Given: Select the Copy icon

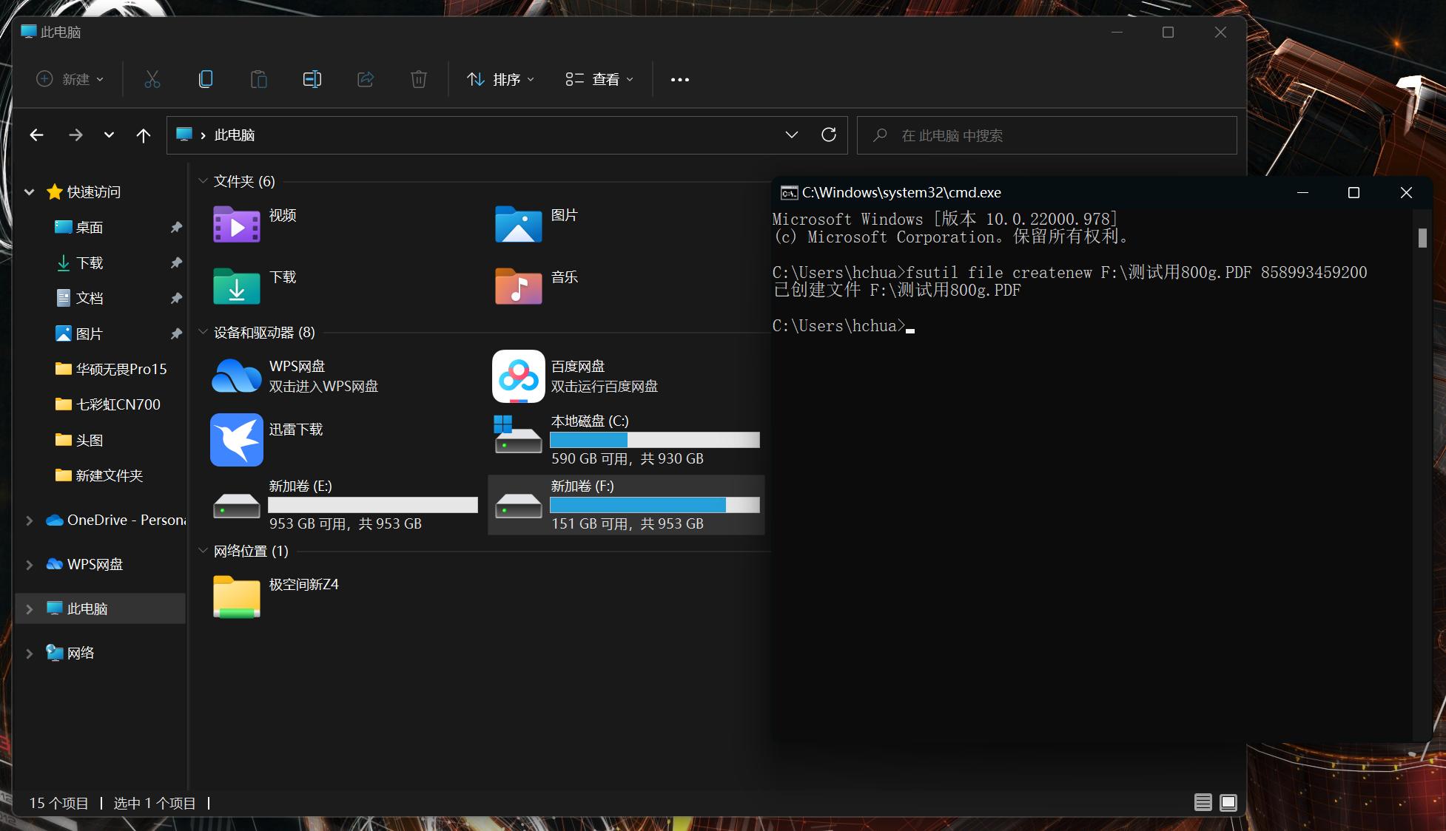Looking at the screenshot, I should (205, 79).
